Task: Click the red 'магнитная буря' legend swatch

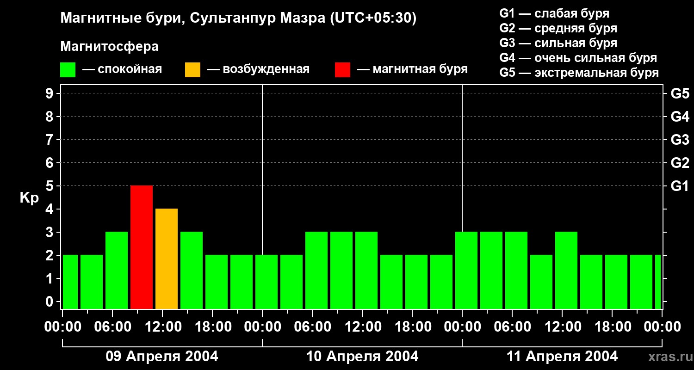Action: [x=343, y=70]
